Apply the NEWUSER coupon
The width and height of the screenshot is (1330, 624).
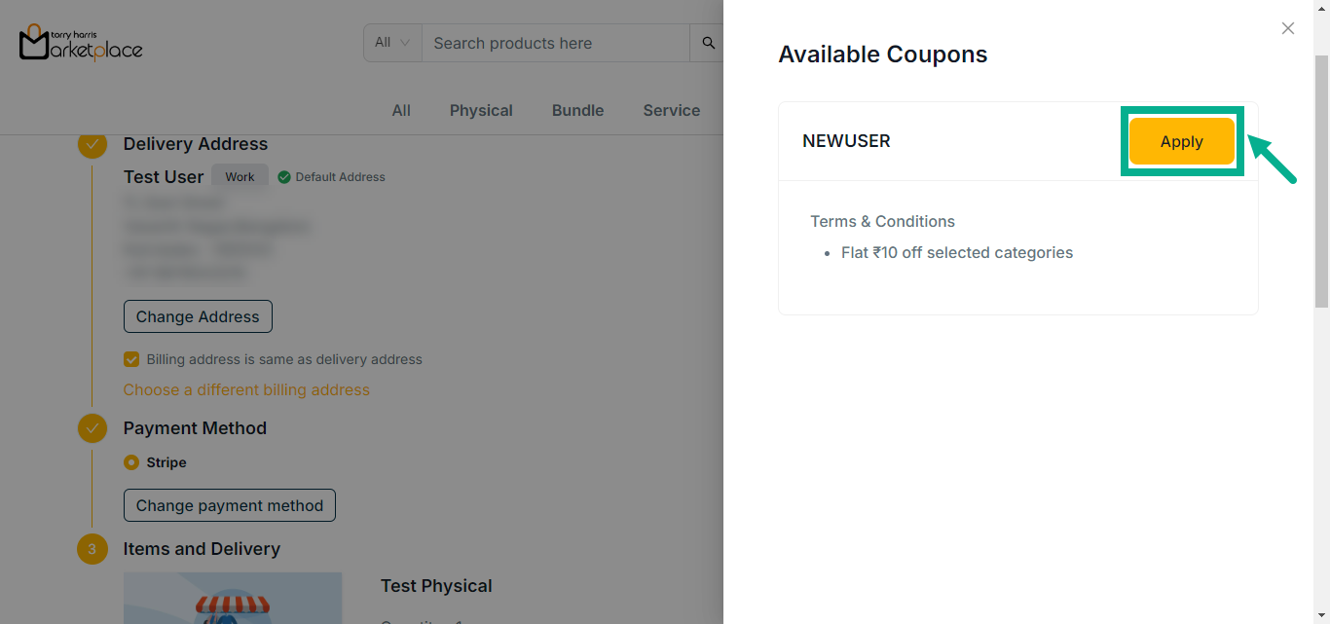pos(1181,142)
